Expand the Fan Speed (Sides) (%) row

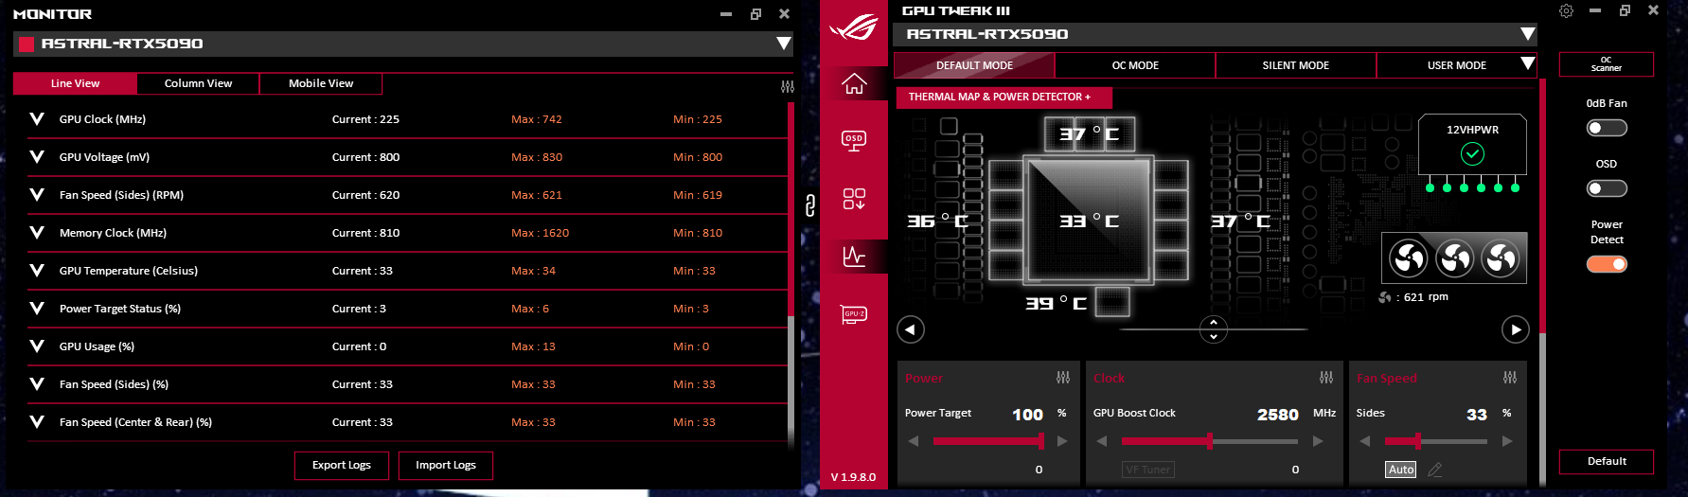[x=37, y=384]
